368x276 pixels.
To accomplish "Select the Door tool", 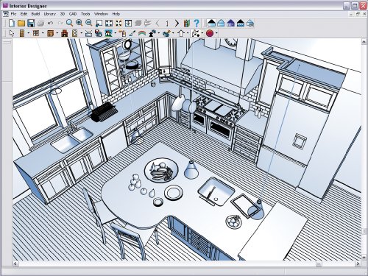I will pyautogui.click(x=22, y=33).
